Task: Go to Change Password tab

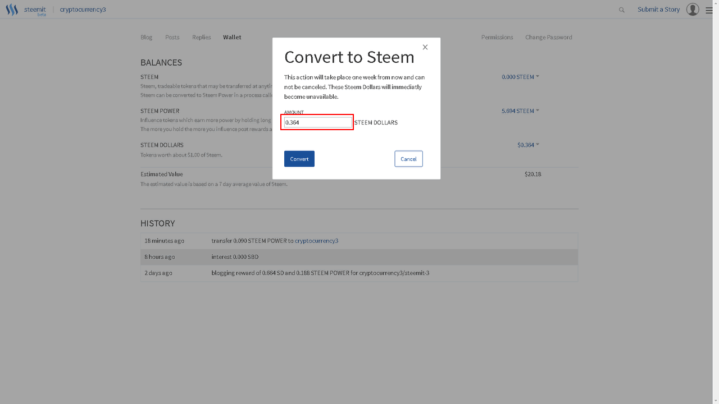Action: 549,37
